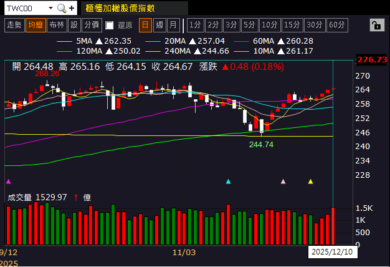Click the pink triangle event marker
This screenshot has height=267, width=390.
(283, 182)
